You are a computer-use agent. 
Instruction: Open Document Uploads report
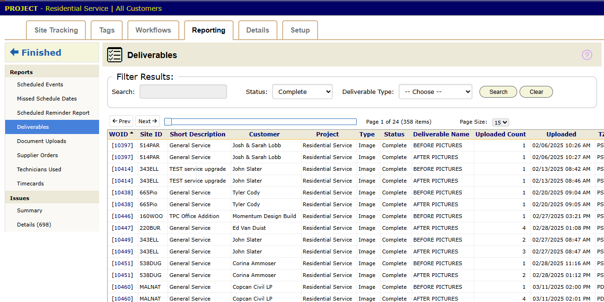pyautogui.click(x=42, y=141)
